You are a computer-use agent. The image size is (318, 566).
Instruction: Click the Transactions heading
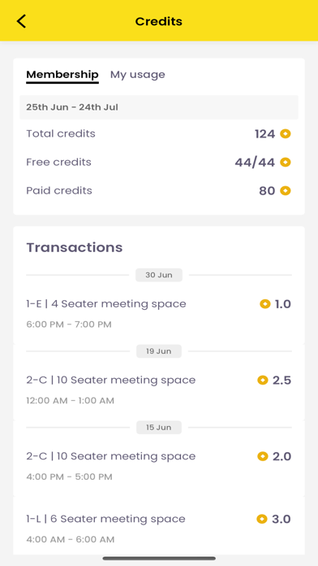click(x=75, y=247)
